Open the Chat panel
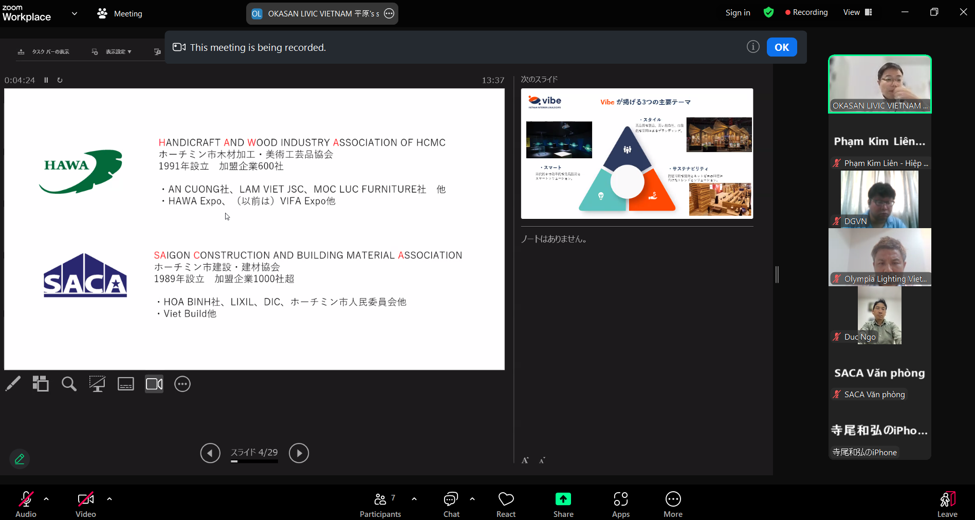Image resolution: width=975 pixels, height=520 pixels. pos(451,505)
